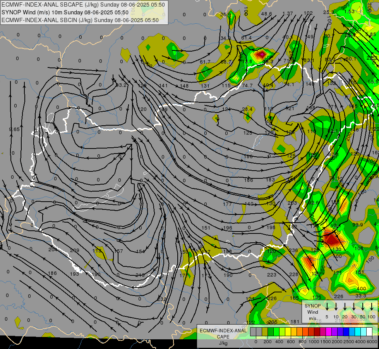Click the 48.6 value on the map
The height and width of the screenshot is (349, 379).
267,14
